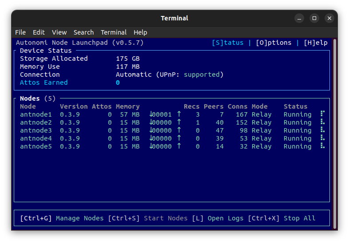
Task: Click the [Ctrl+G] Manage Nodes action
Action: 61,218
